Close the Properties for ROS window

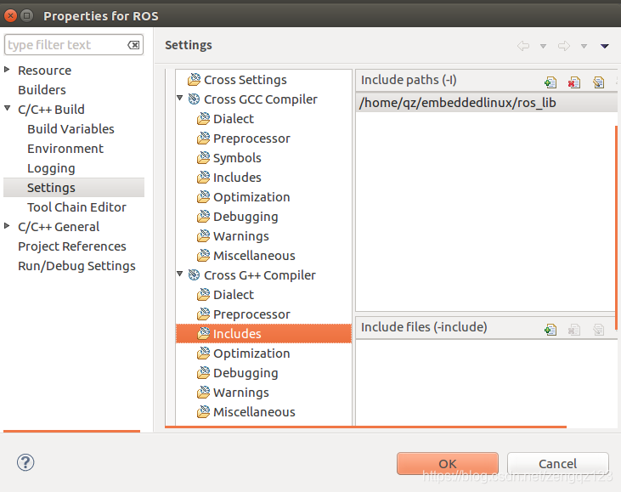(11, 15)
